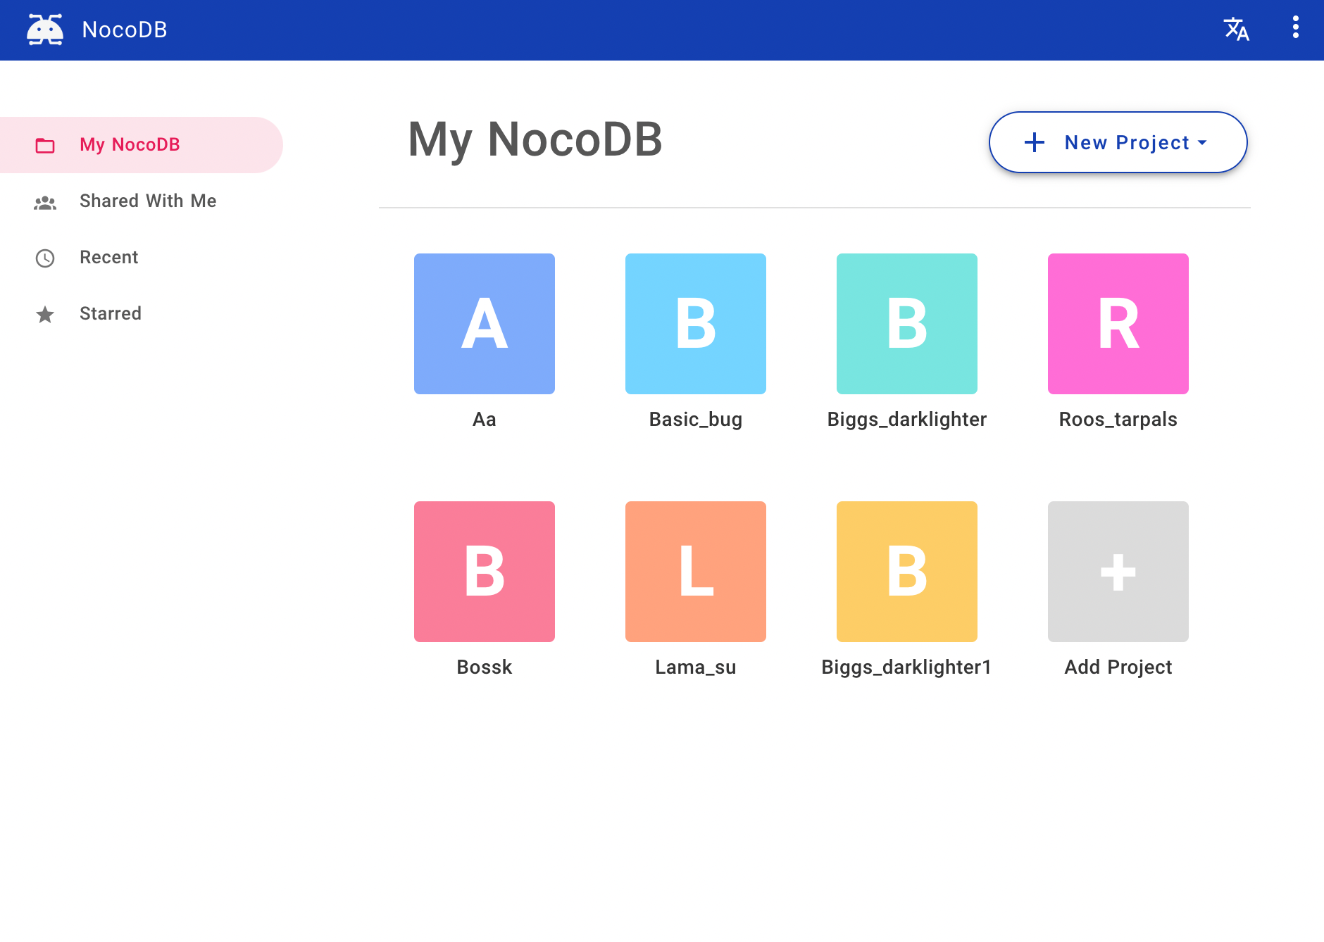
Task: Open the Aa project tile
Action: click(x=484, y=324)
